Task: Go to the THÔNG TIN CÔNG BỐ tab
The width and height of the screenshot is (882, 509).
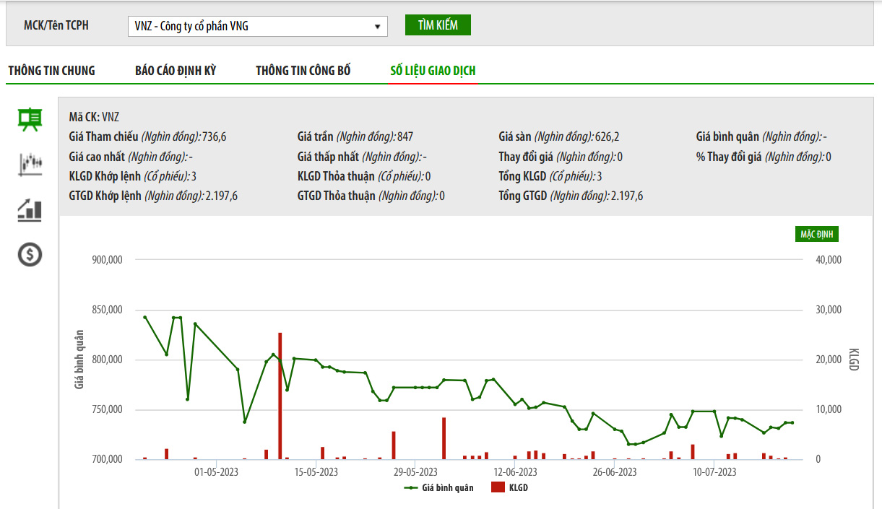Action: 303,71
